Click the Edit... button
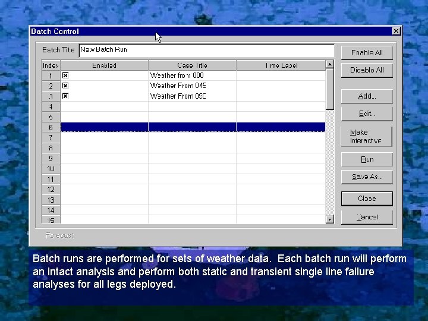The height and width of the screenshot is (321, 428). (367, 114)
